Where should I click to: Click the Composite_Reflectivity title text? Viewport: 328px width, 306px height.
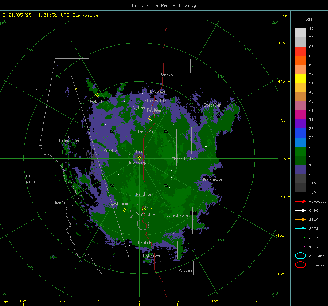pyautogui.click(x=164, y=5)
